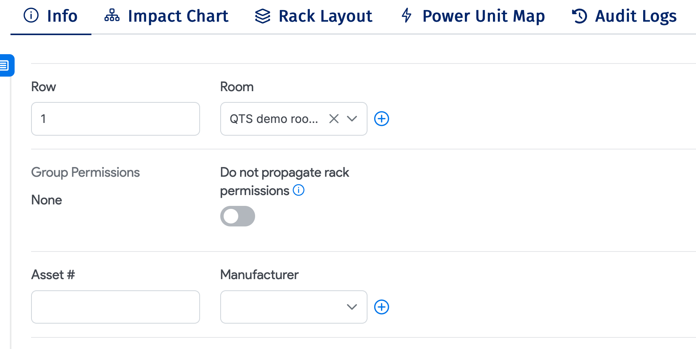Screen dimensions: 696x349
Task: Select the Impact Chart hierarchy icon
Action: [111, 16]
